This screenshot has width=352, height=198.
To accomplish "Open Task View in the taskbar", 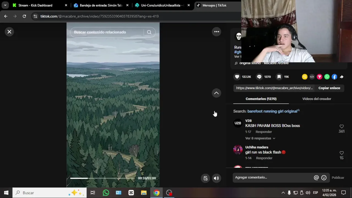I will click(x=93, y=193).
